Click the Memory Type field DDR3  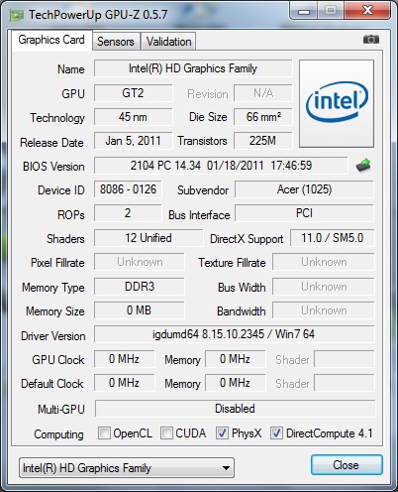coord(140,287)
